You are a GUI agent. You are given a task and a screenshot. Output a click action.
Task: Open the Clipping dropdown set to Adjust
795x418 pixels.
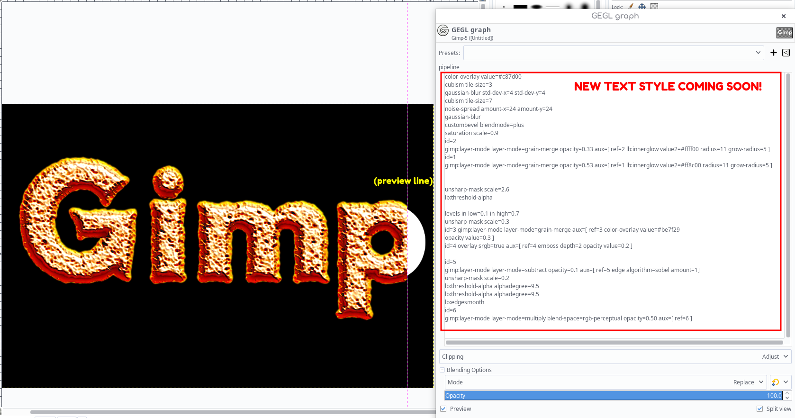[x=615, y=356]
